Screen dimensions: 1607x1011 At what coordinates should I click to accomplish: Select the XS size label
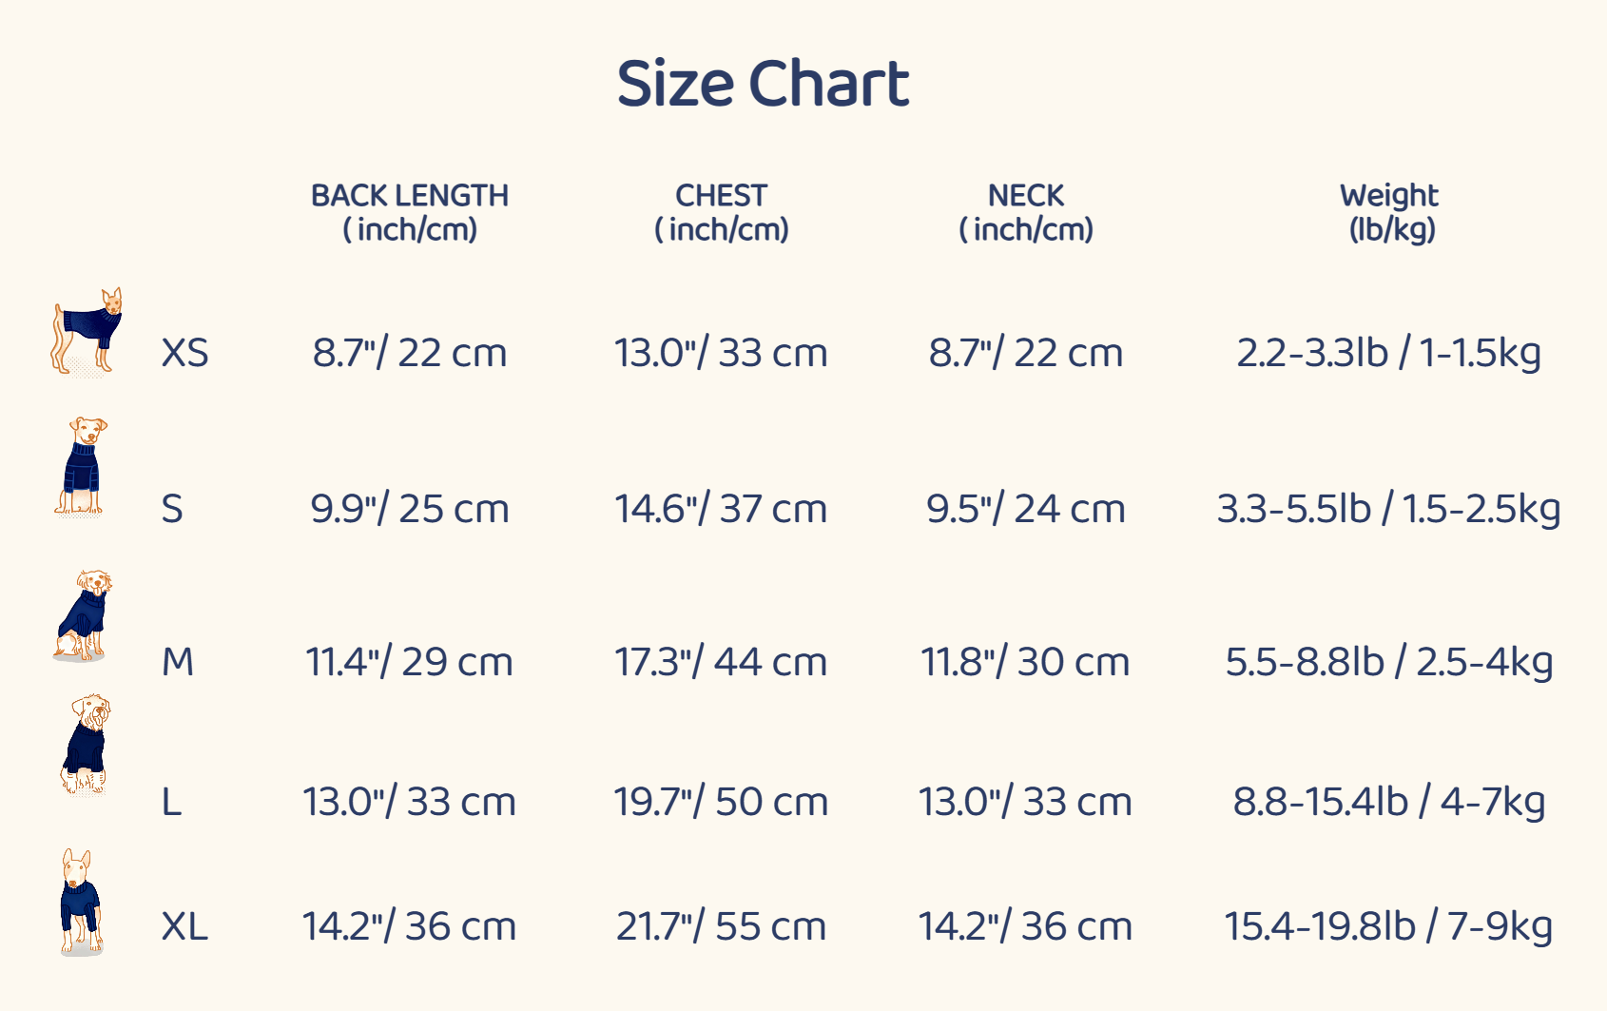(x=184, y=353)
